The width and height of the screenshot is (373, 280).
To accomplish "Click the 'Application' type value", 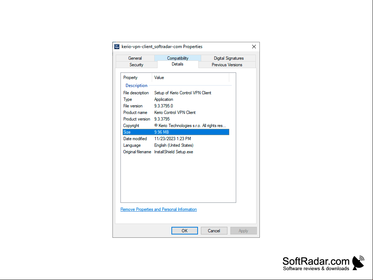I will 163,99.
